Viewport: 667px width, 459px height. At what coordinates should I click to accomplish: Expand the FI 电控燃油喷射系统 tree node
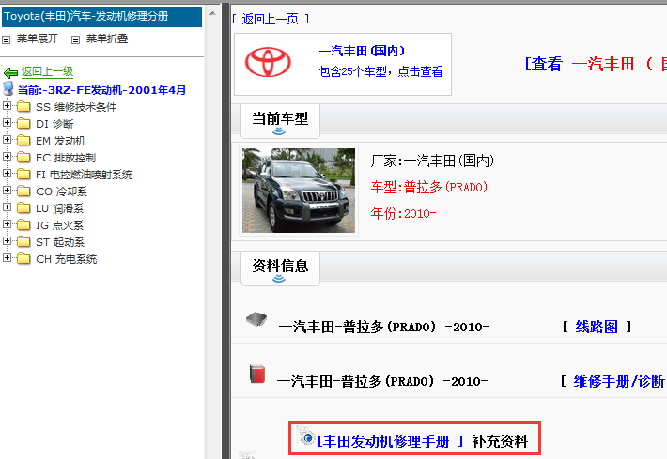(7, 174)
